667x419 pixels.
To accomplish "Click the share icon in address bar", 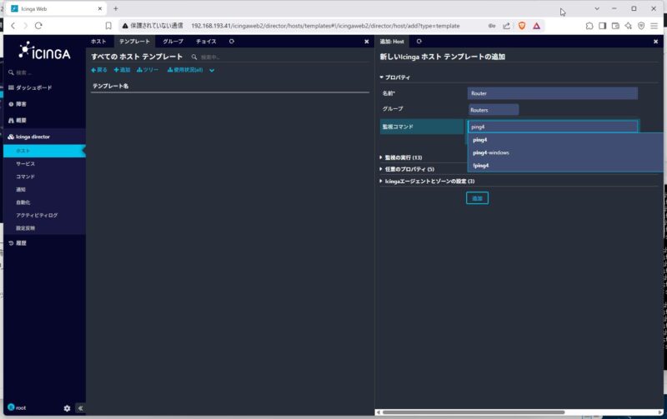I will pyautogui.click(x=506, y=26).
